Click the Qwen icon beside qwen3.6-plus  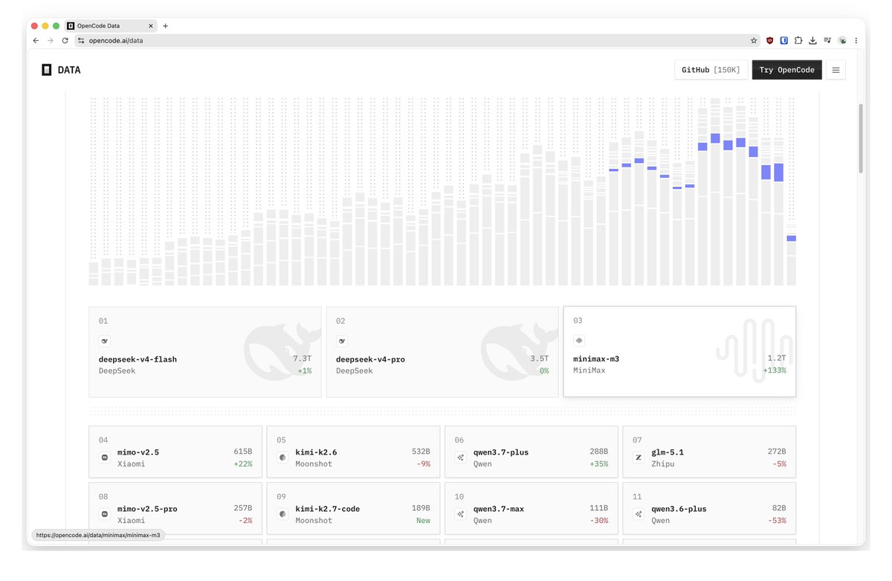[639, 514]
